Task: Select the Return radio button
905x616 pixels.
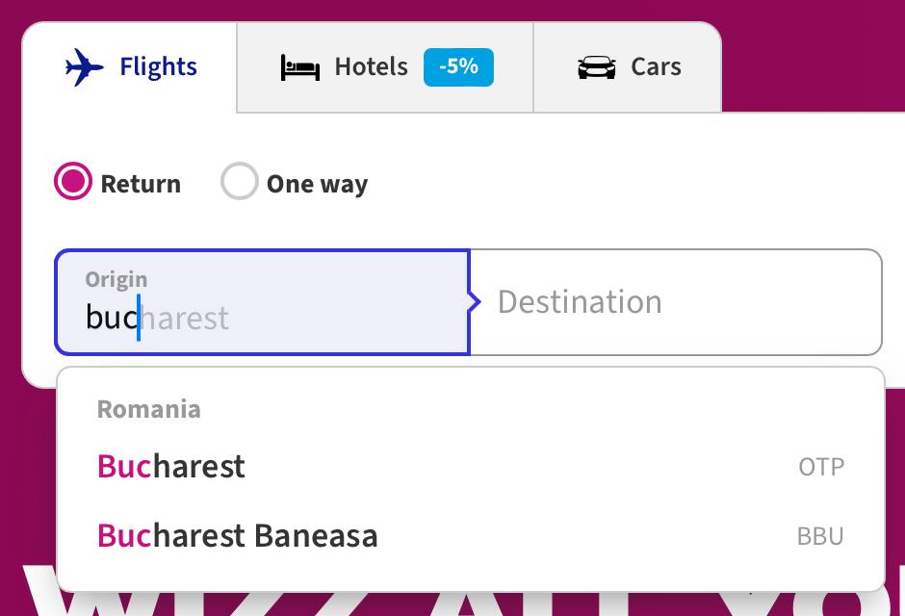Action: (73, 182)
